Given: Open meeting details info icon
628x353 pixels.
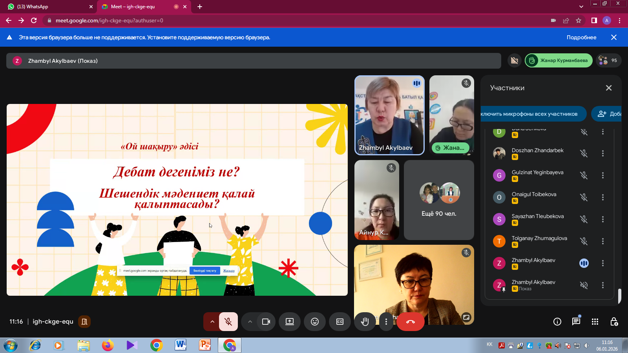Looking at the screenshot, I should tap(557, 322).
